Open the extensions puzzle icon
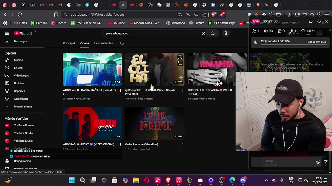The image size is (332, 186). pyautogui.click(x=271, y=14)
